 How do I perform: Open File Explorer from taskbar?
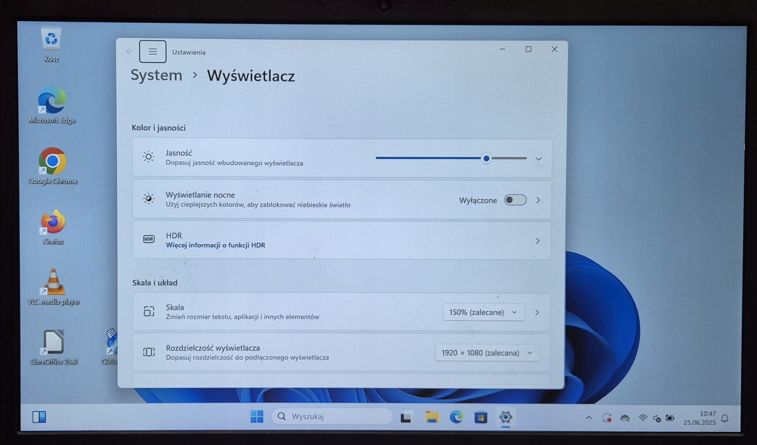pyautogui.click(x=432, y=417)
